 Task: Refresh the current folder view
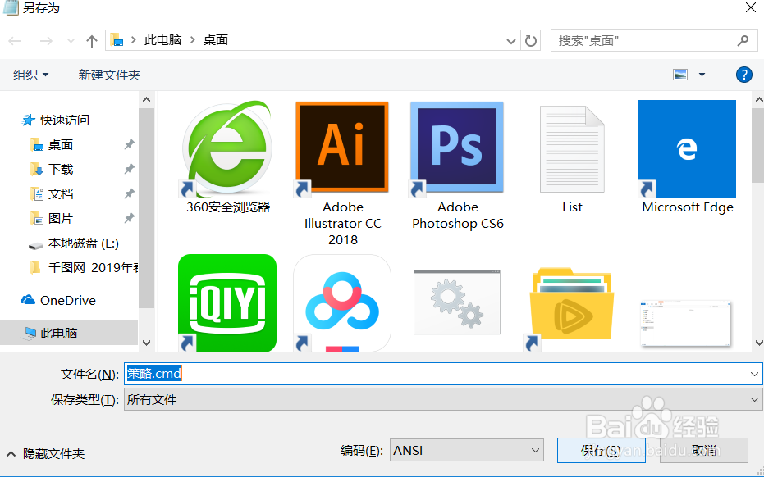531,41
